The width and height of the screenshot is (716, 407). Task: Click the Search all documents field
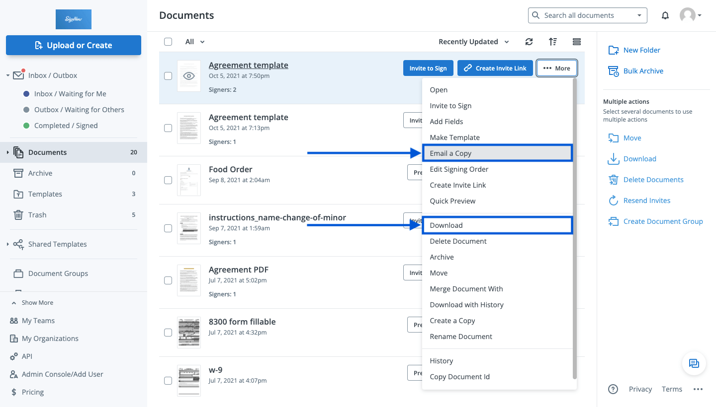tap(582, 15)
